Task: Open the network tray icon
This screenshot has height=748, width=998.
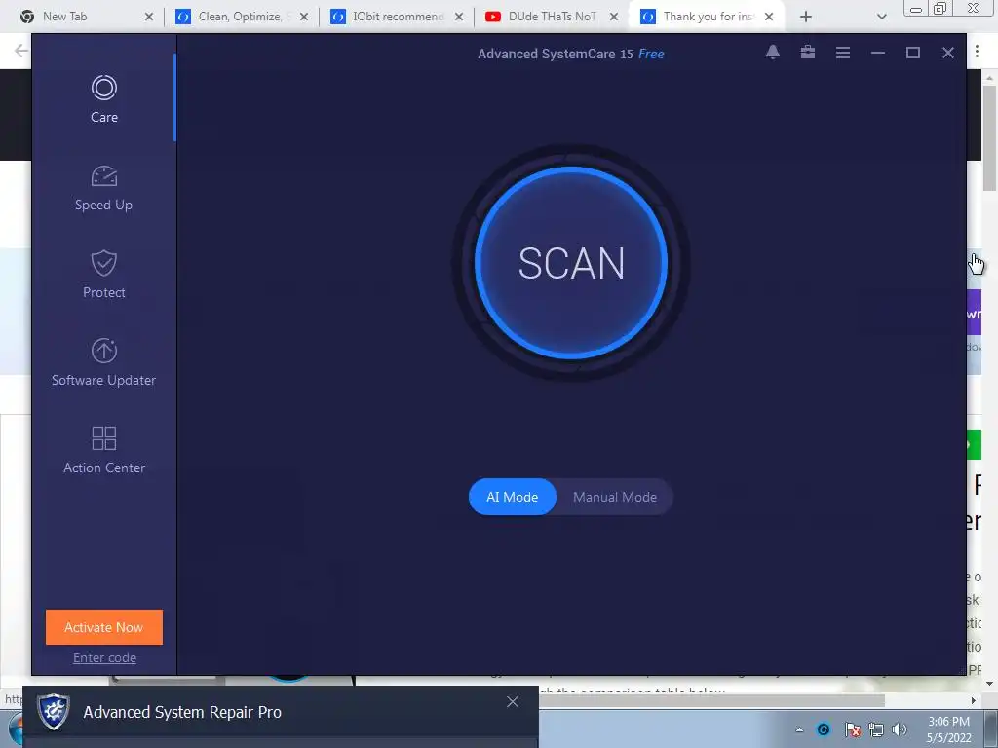Action: point(876,729)
